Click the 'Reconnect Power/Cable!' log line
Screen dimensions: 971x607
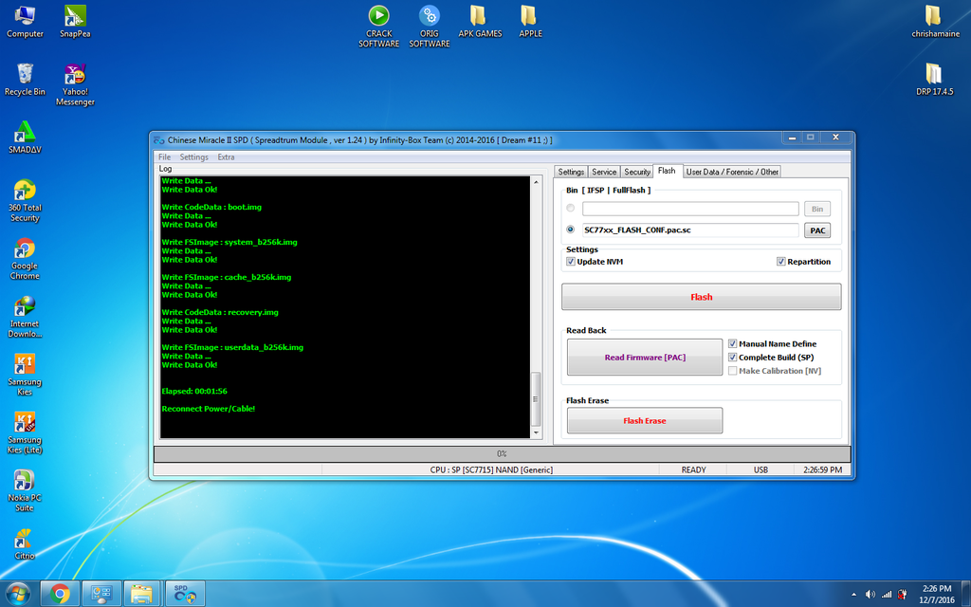(x=208, y=409)
